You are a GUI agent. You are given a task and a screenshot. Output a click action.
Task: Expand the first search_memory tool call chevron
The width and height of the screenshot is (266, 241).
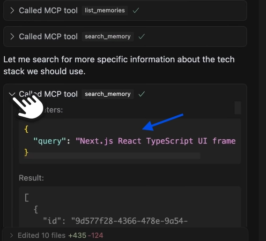click(12, 37)
